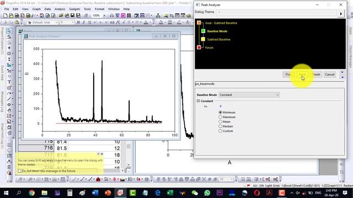
Task: Open WhatsApp from the taskbar
Action: (x=207, y=193)
